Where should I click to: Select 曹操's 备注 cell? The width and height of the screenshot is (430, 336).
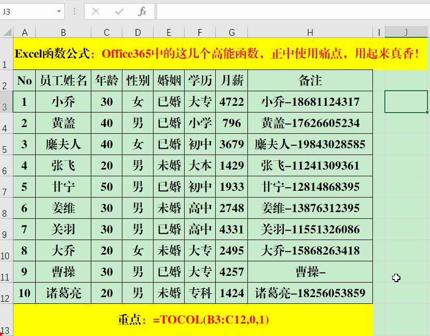pyautogui.click(x=310, y=272)
